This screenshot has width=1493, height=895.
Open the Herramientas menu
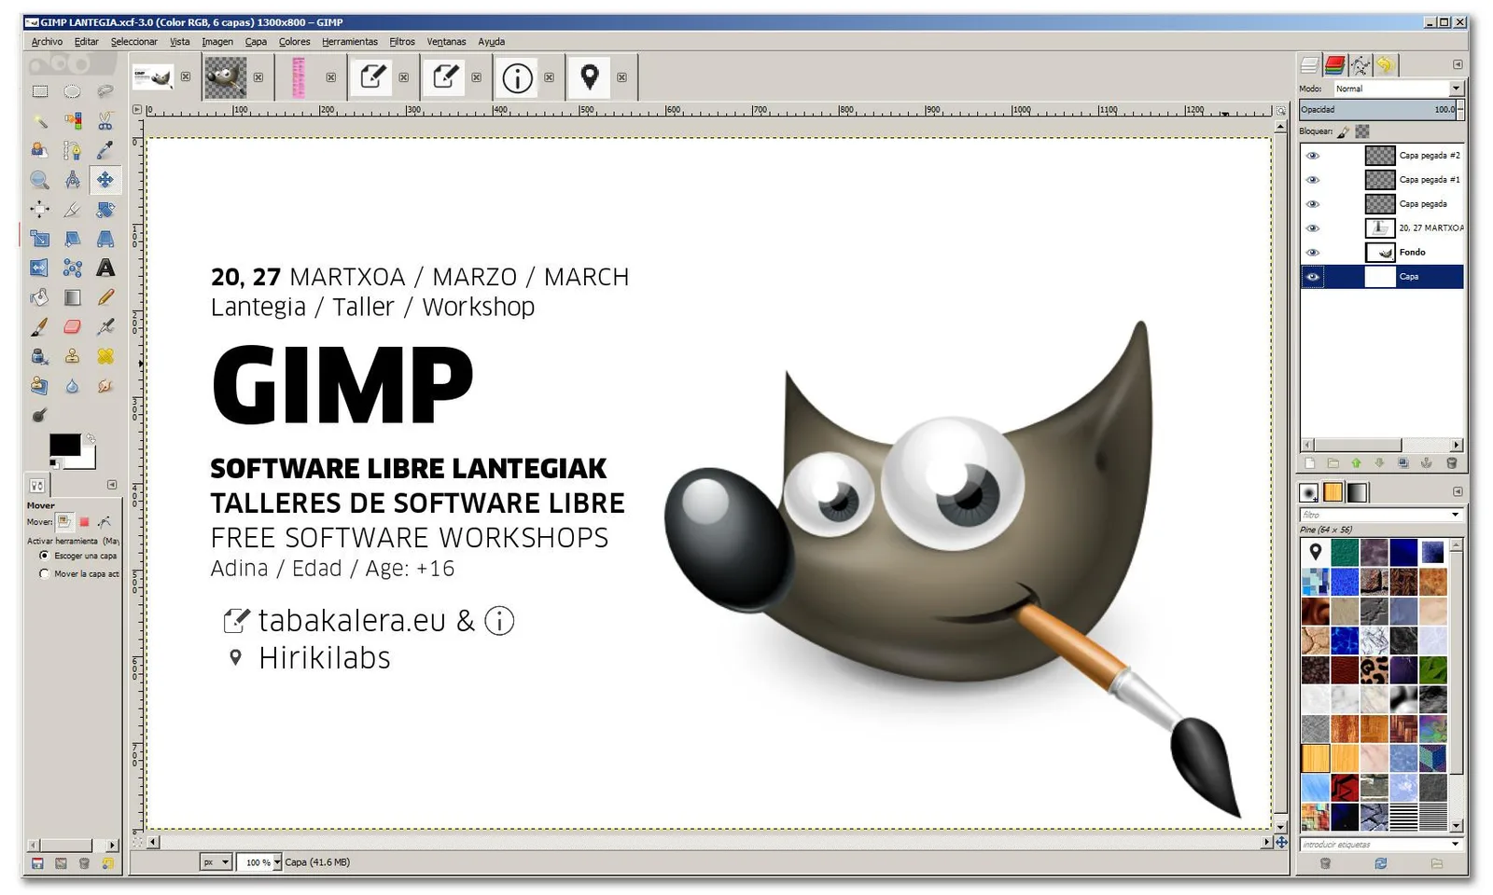point(350,42)
